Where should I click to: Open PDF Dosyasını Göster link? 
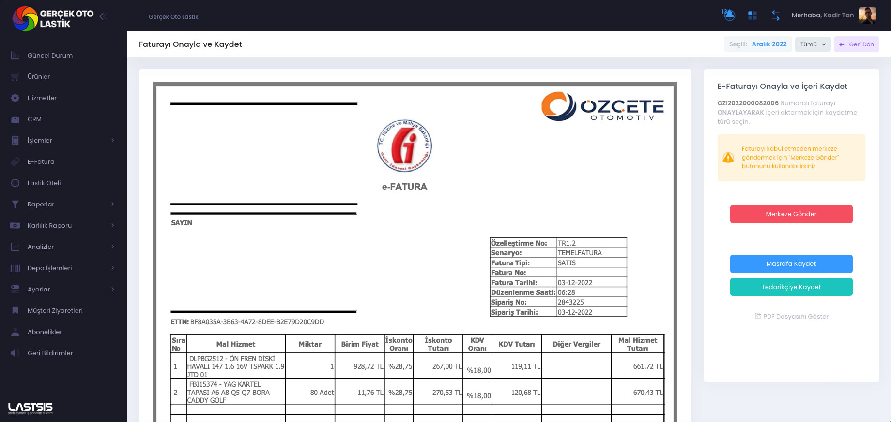792,317
